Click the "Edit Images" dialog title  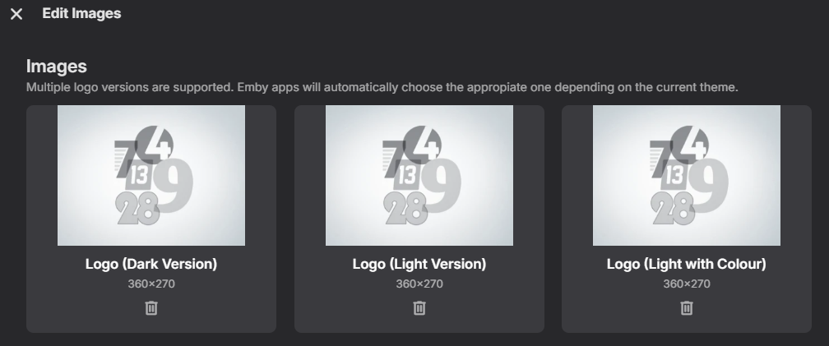coord(81,13)
